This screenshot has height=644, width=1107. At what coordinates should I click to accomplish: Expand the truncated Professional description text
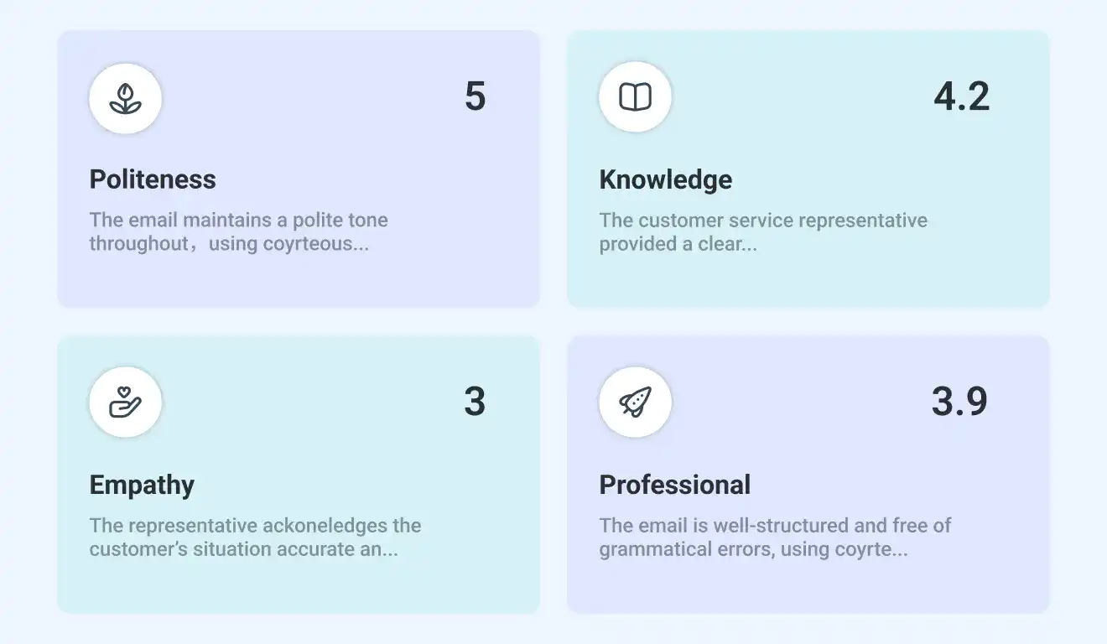[x=774, y=538]
